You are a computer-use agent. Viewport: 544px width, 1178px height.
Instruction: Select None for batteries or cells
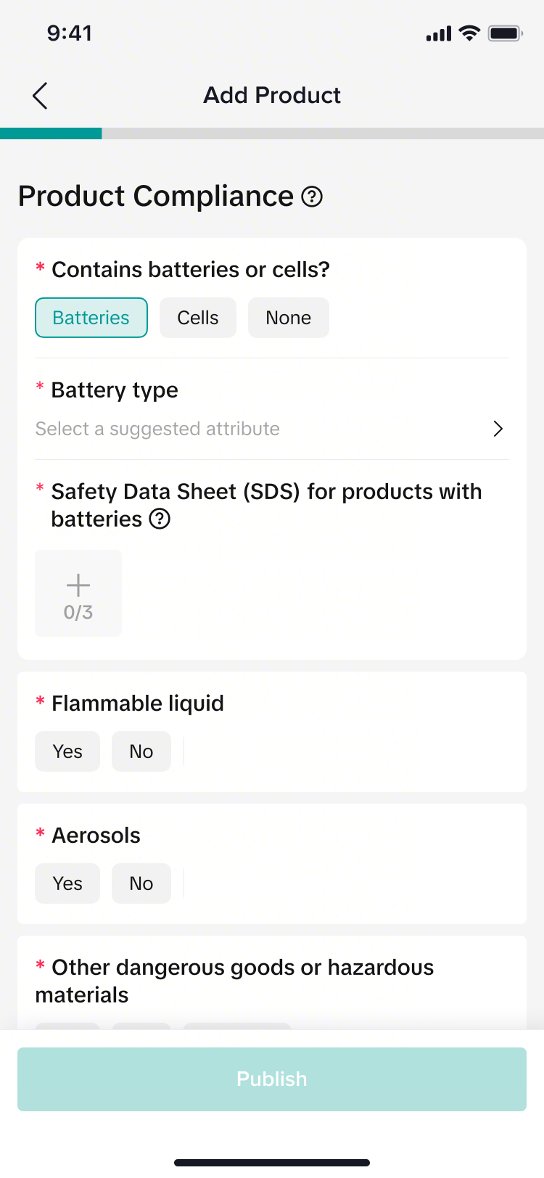(x=288, y=318)
